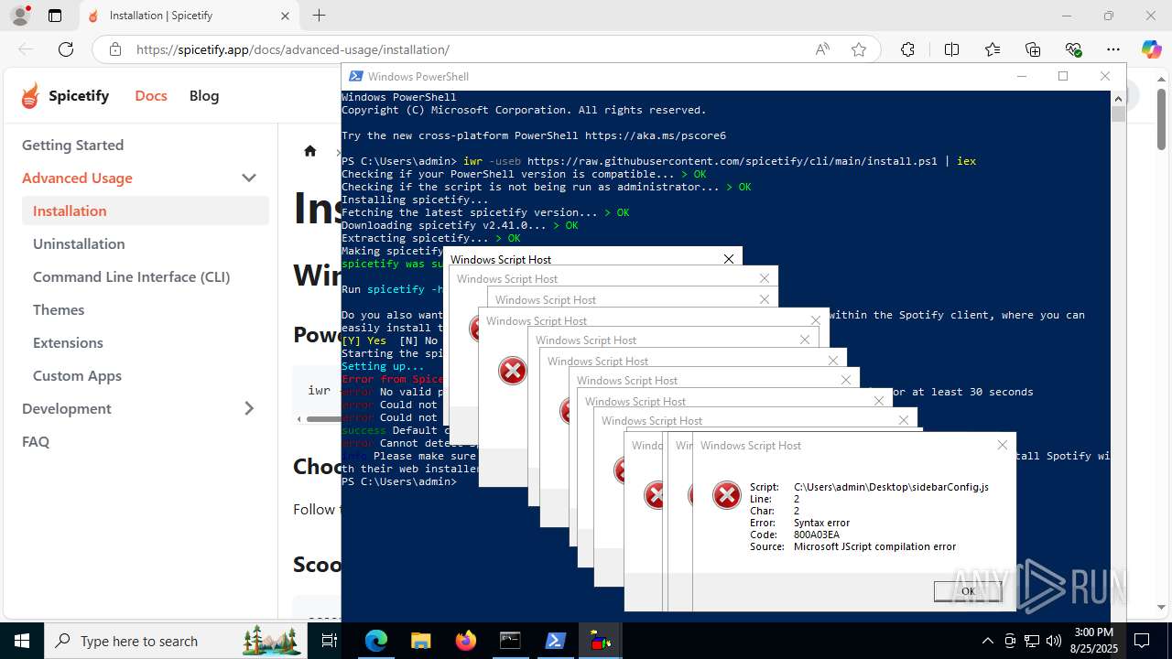Click PowerShell vertical scrollbar
Viewport: 1172px width, 659px height.
click(1118, 357)
